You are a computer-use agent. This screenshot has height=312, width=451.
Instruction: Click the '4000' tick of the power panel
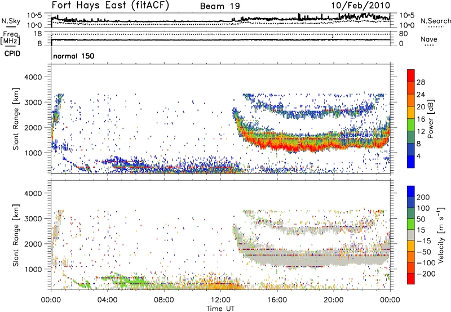click(x=33, y=77)
